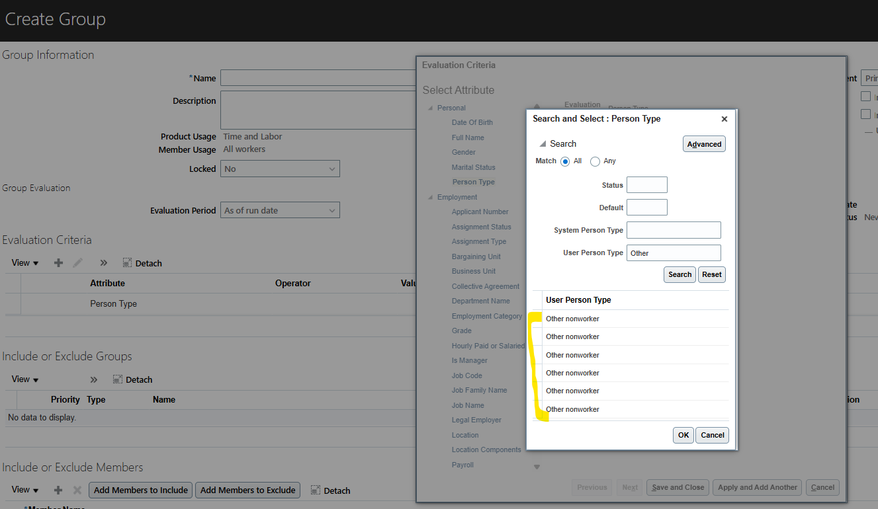Viewport: 878px width, 509px height.
Task: Click the up scroll arrow above attribute list
Action: coord(537,106)
